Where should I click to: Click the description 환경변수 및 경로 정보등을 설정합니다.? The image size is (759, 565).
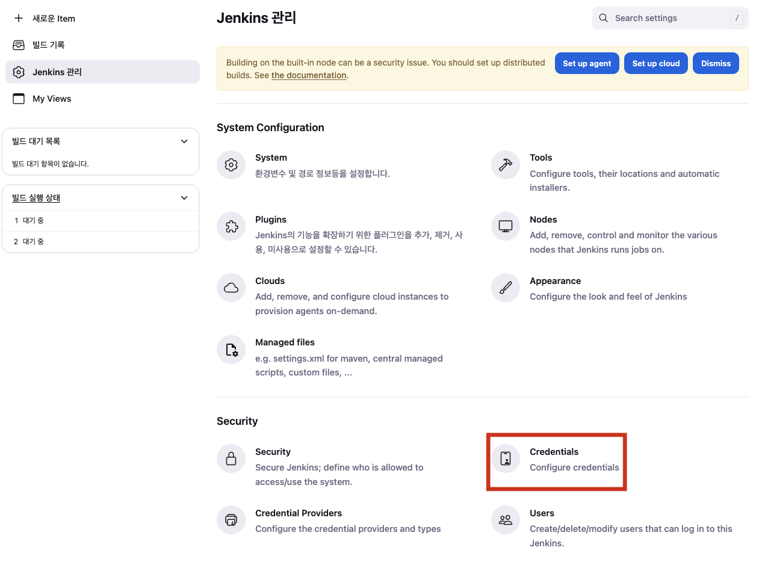[x=323, y=173]
